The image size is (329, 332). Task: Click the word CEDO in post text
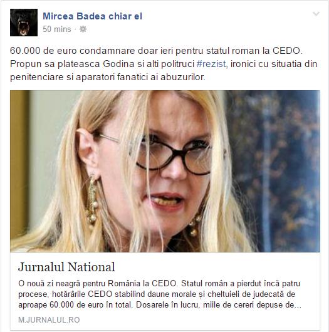click(286, 51)
